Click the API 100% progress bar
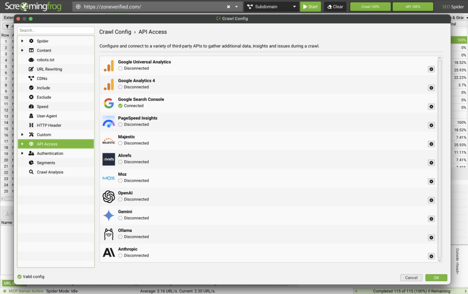Viewport: 468px width, 294px height. coord(413,6)
